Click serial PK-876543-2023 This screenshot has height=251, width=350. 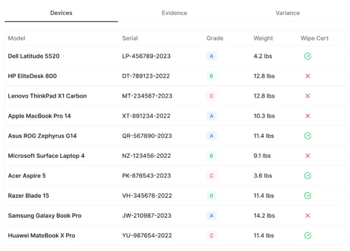tap(146, 176)
